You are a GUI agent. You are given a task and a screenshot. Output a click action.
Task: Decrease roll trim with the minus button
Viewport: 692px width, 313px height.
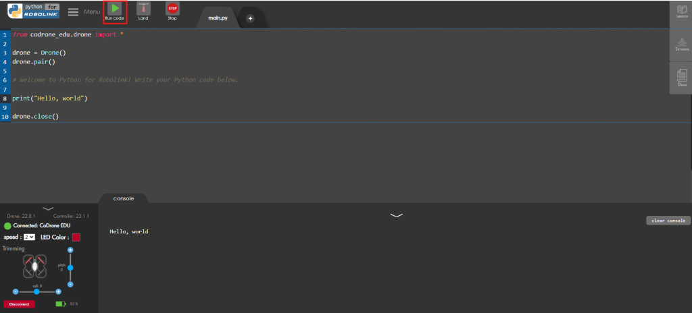16,291
